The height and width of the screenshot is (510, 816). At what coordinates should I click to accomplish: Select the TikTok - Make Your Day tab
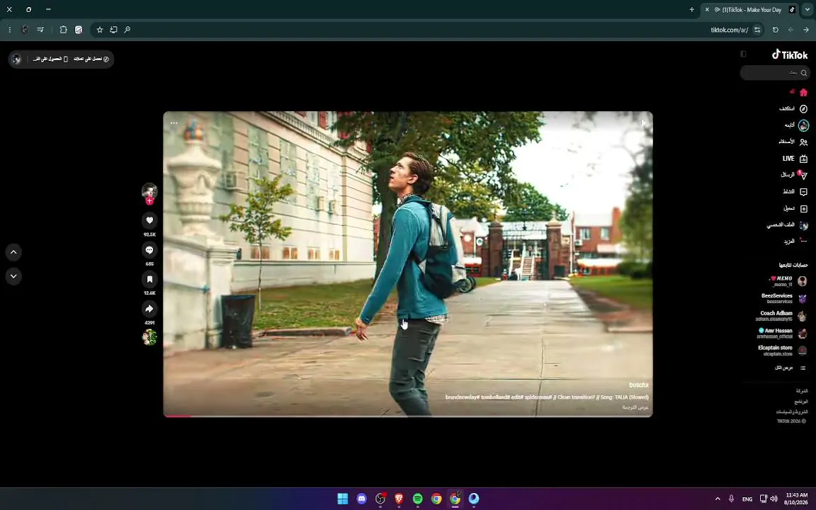point(749,9)
